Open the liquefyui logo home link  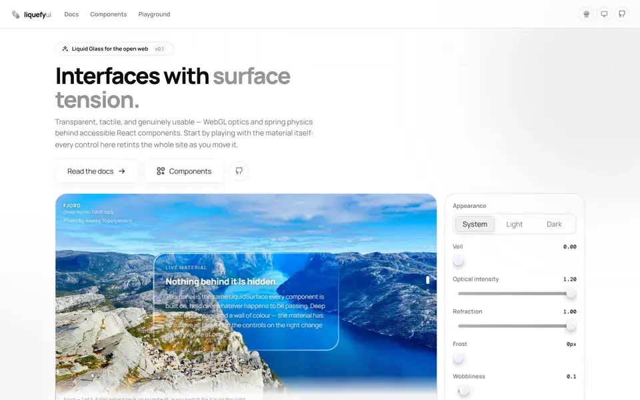coord(31,15)
